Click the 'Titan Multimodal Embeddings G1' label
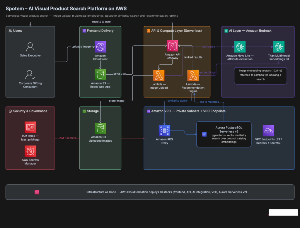 (279, 58)
